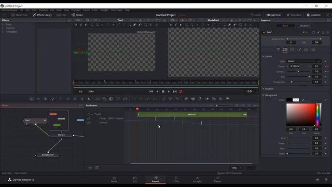Adjust the Center Z slider
The height and width of the screenshot is (187, 332).
(299, 72)
